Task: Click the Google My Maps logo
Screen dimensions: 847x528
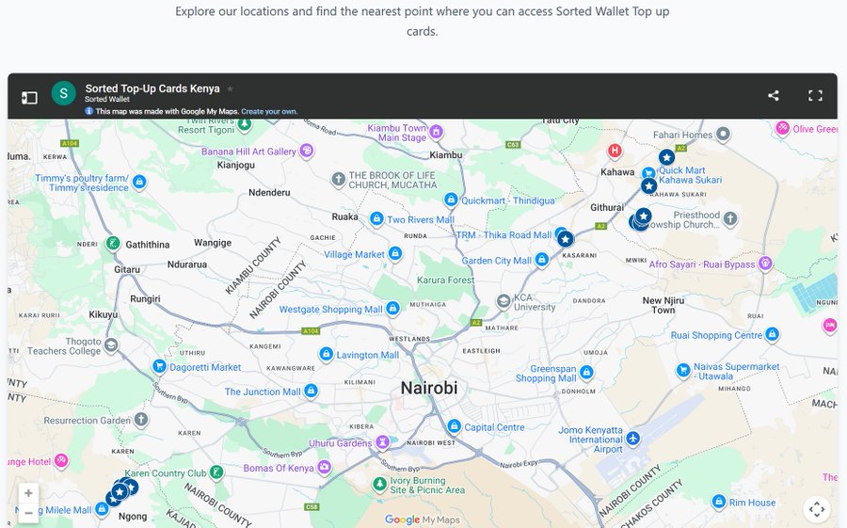Action: point(422,520)
